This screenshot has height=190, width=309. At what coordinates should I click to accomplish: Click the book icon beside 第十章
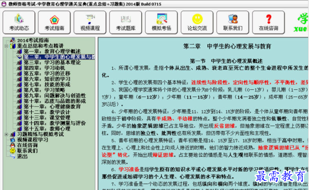point(19,101)
